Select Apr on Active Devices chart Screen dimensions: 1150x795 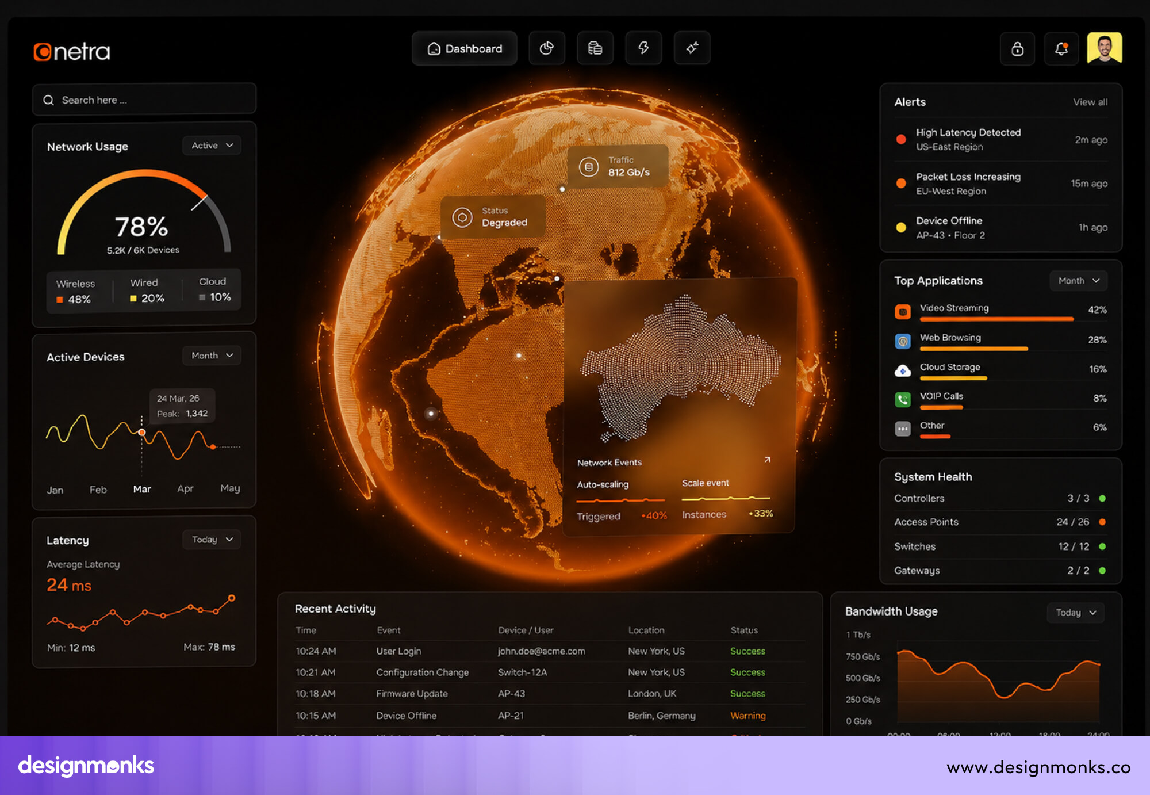(185, 488)
